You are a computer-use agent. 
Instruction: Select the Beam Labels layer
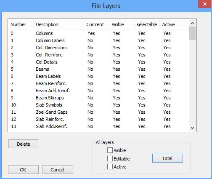pos(99,76)
